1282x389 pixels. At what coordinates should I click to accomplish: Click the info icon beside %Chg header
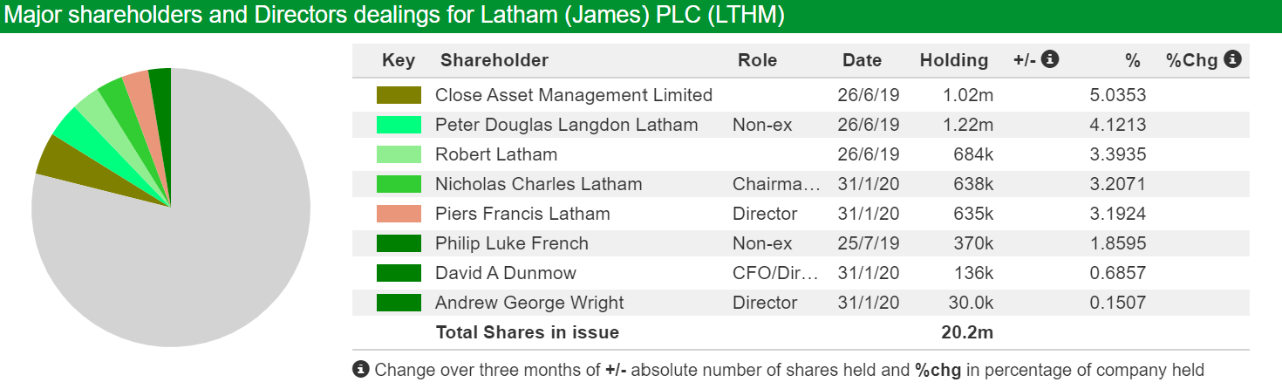[x=1232, y=59]
